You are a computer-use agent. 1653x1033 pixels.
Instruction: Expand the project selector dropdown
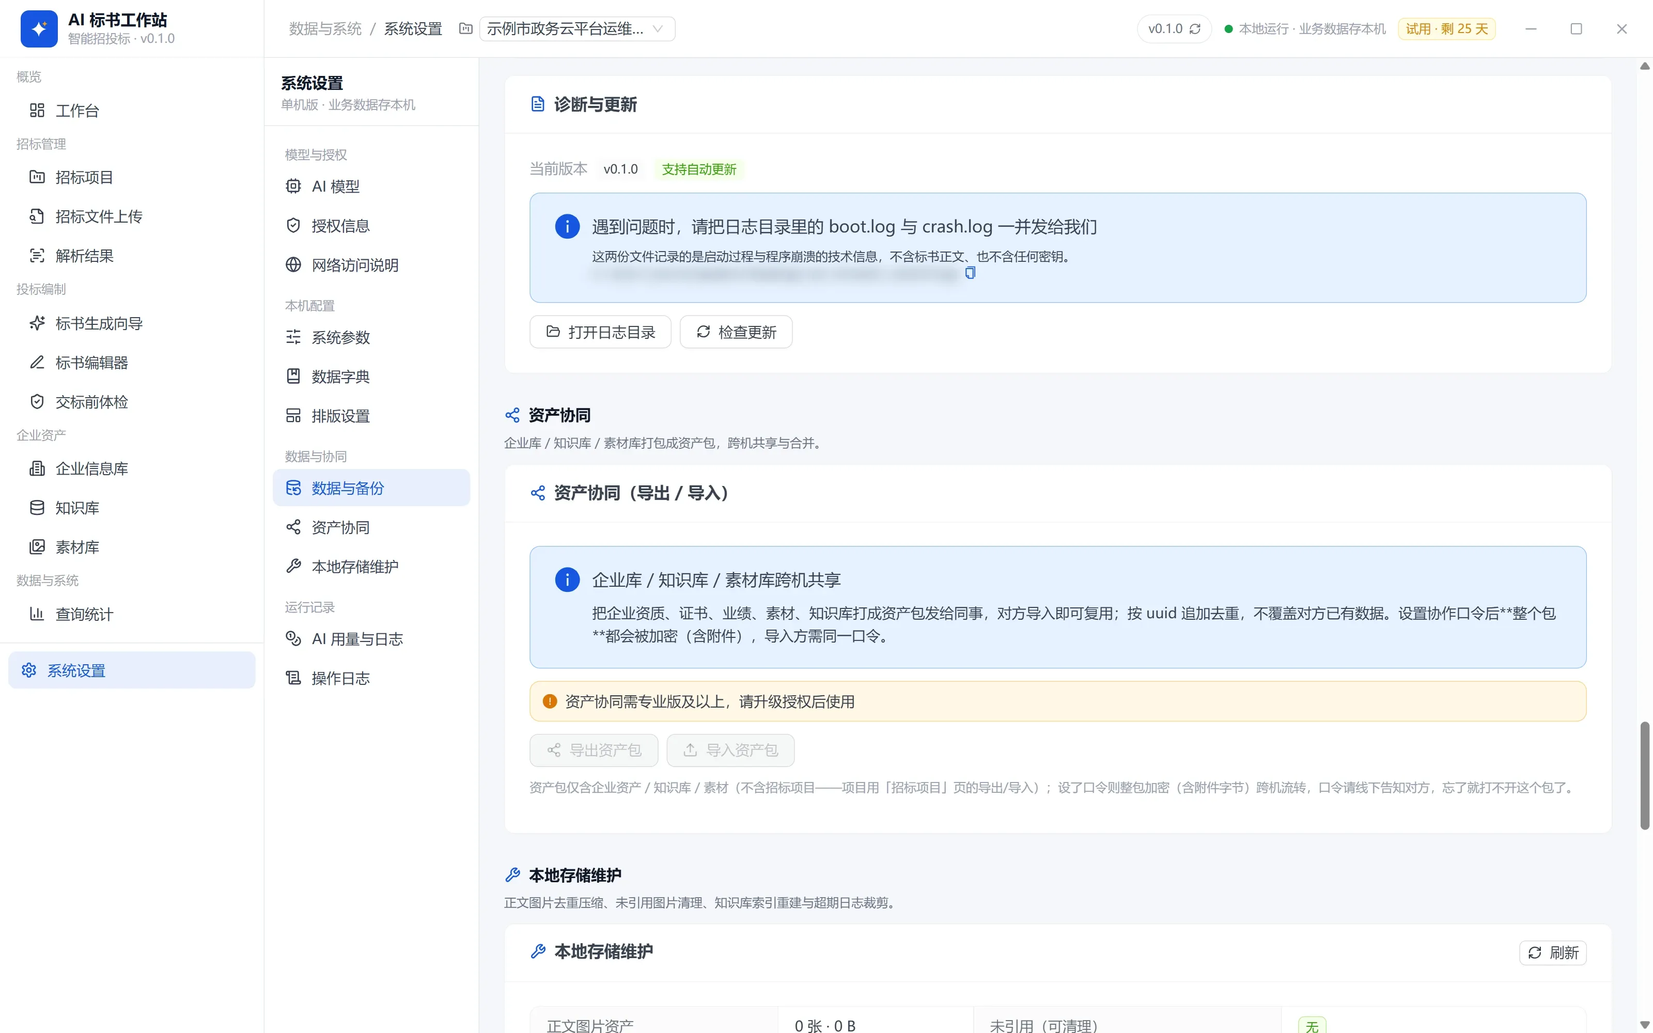tap(577, 29)
